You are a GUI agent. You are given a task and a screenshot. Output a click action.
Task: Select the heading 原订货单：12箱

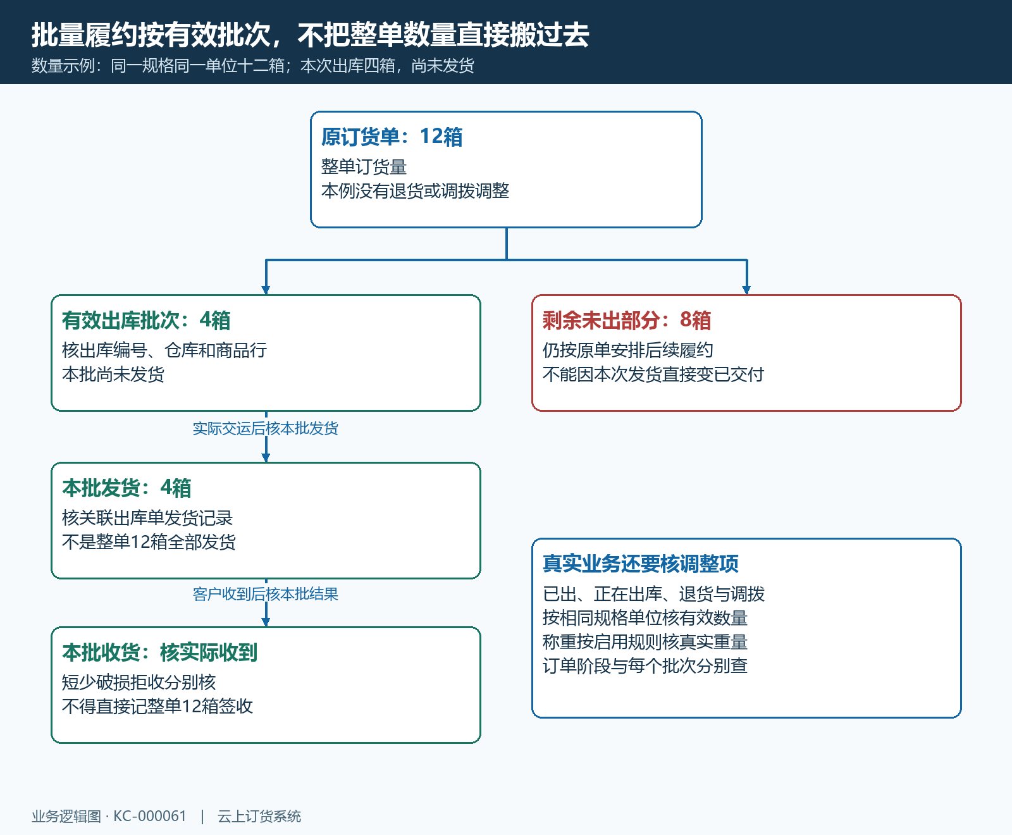pos(392,137)
